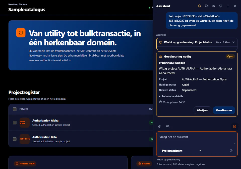241x169 pixels.
Task: Click the people icon above the input
Action: point(167,126)
